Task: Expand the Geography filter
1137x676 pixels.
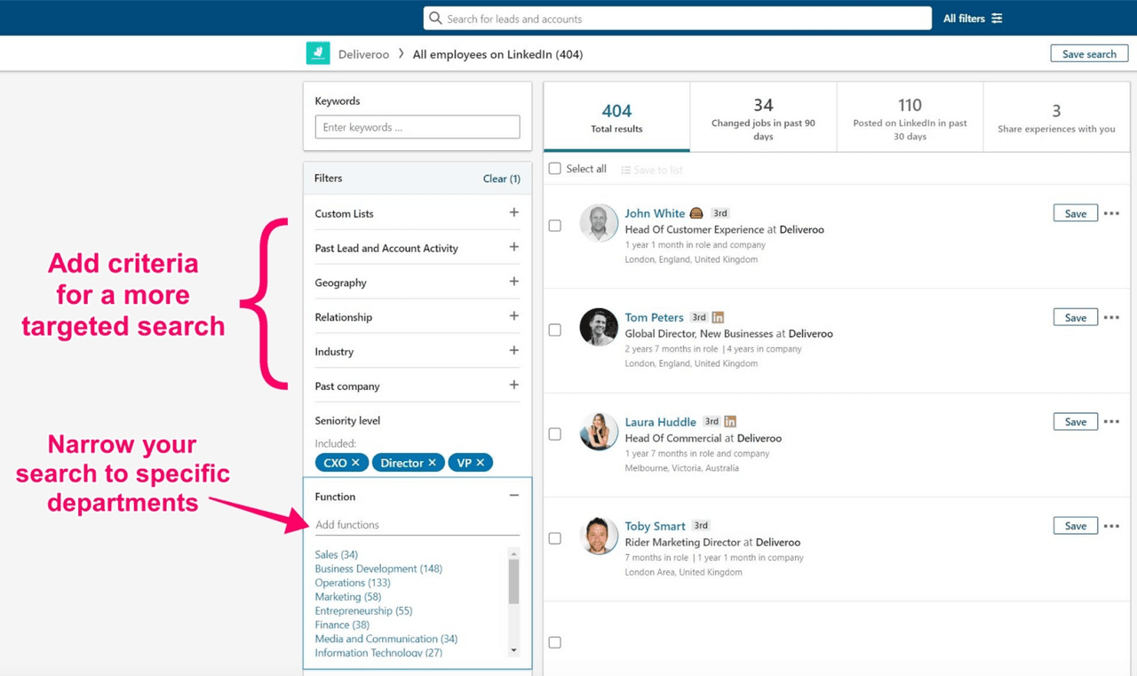Action: tap(513, 282)
